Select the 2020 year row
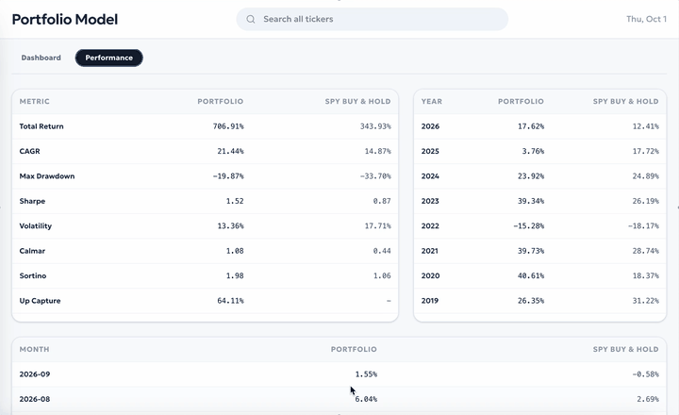Screen dimensions: 679x415 pos(540,276)
